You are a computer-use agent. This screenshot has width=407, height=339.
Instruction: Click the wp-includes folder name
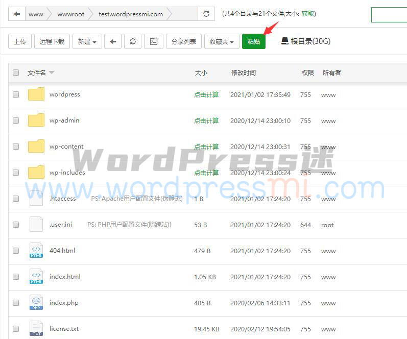pyautogui.click(x=67, y=173)
